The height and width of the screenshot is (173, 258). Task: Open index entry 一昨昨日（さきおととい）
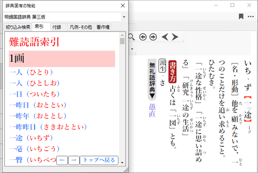(x=48, y=127)
